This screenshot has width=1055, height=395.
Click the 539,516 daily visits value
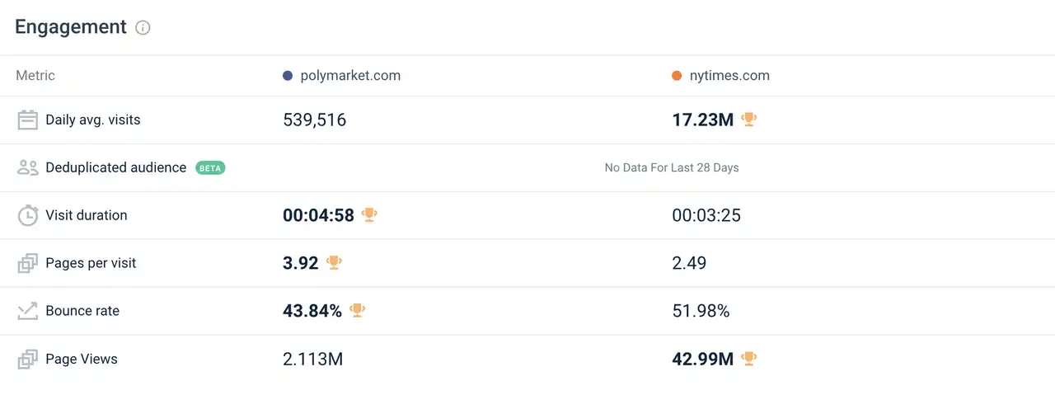[315, 120]
